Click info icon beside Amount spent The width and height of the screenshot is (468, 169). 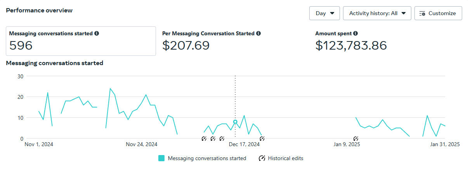click(355, 34)
